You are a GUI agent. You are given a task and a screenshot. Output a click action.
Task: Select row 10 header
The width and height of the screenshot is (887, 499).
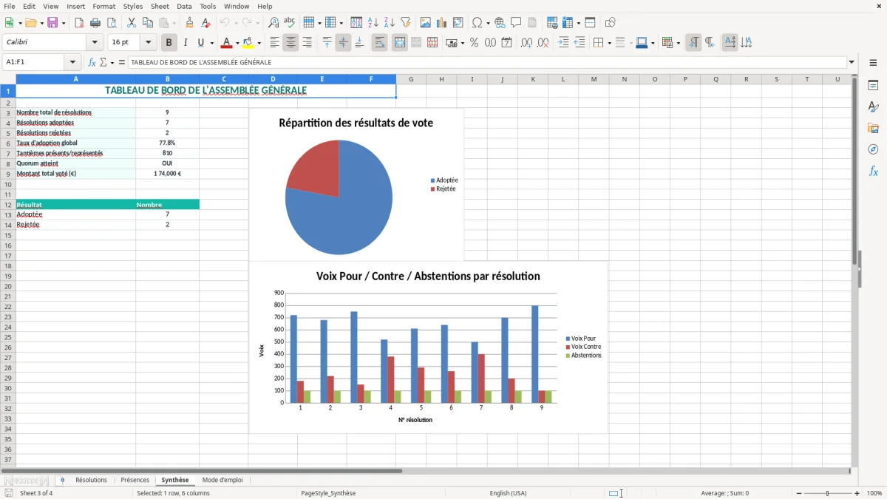click(8, 184)
